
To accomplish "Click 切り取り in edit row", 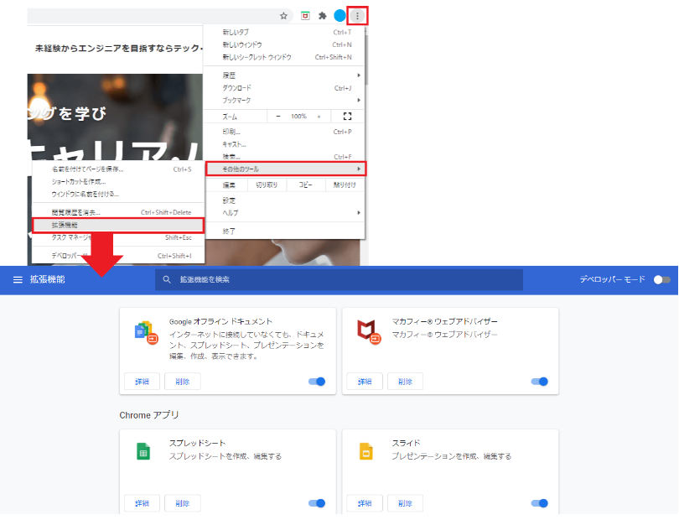I will coord(267,185).
